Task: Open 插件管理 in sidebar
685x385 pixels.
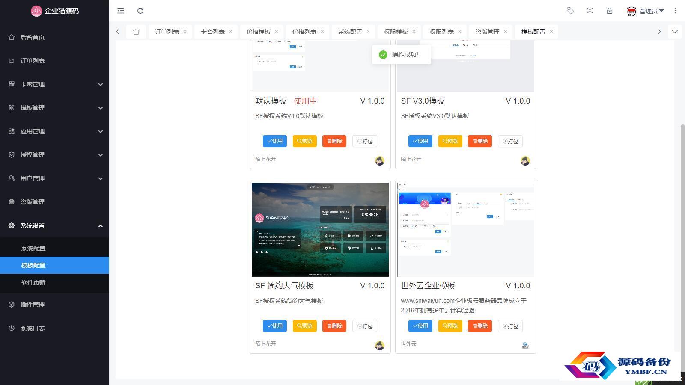Action: (54, 305)
